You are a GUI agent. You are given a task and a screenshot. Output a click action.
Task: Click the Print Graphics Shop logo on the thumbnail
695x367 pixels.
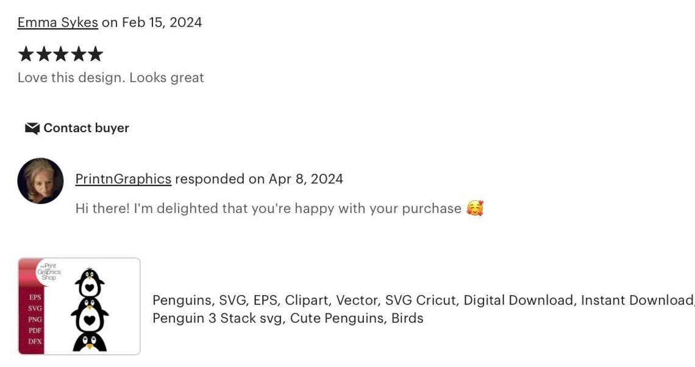[49, 272]
